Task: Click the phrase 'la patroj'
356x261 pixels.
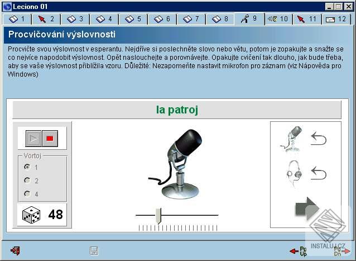Action: point(177,110)
